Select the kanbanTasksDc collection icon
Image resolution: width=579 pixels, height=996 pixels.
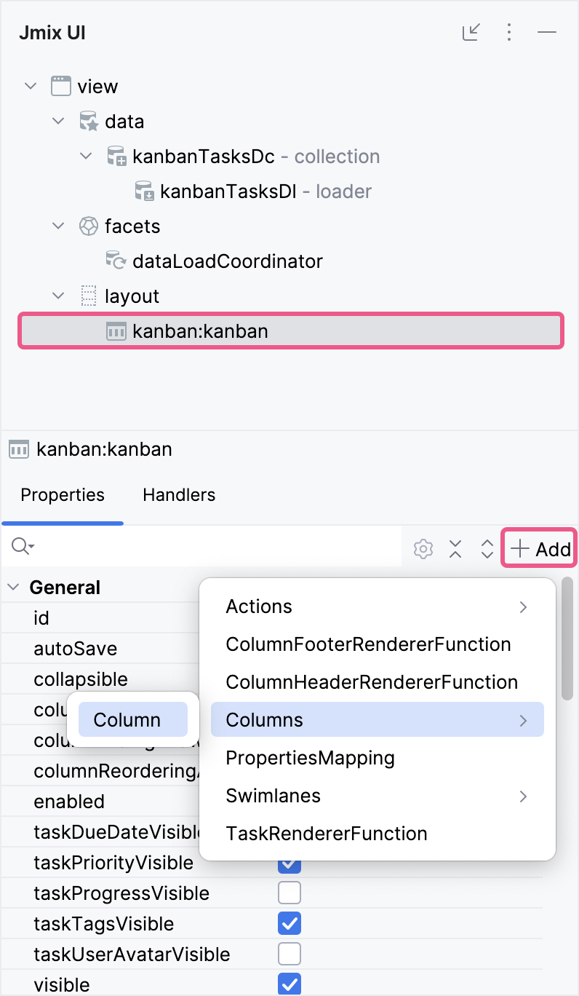[116, 156]
